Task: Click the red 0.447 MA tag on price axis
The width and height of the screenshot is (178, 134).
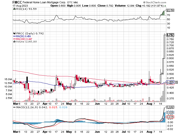Action: coord(170,84)
